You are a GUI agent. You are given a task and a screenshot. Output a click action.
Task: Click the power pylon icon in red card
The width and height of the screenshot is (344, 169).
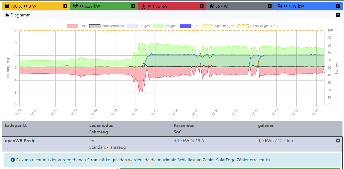[x=143, y=6]
